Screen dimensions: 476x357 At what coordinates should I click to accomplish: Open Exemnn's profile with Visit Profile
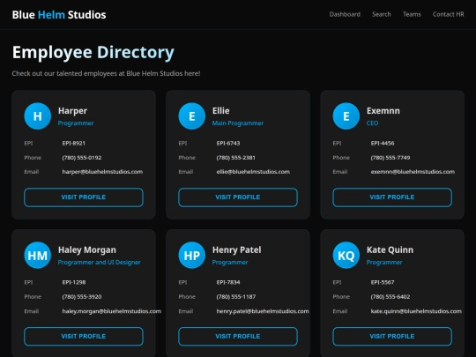[392, 197]
